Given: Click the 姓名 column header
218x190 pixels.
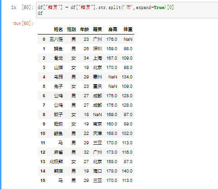Looking at the screenshot, I should coord(58,29).
